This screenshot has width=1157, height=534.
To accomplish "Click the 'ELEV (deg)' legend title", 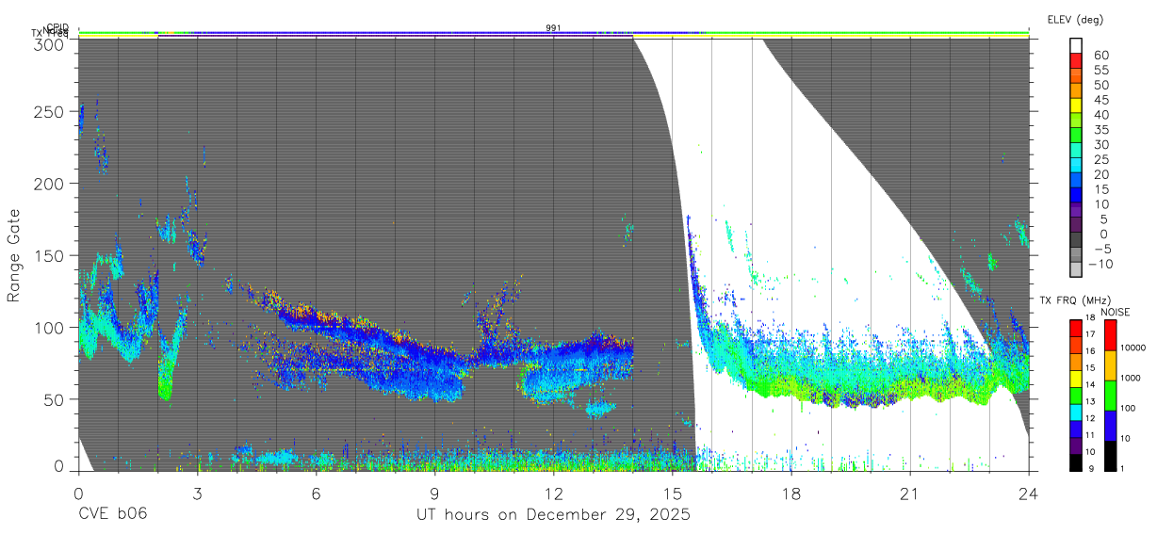I will tap(1075, 20).
